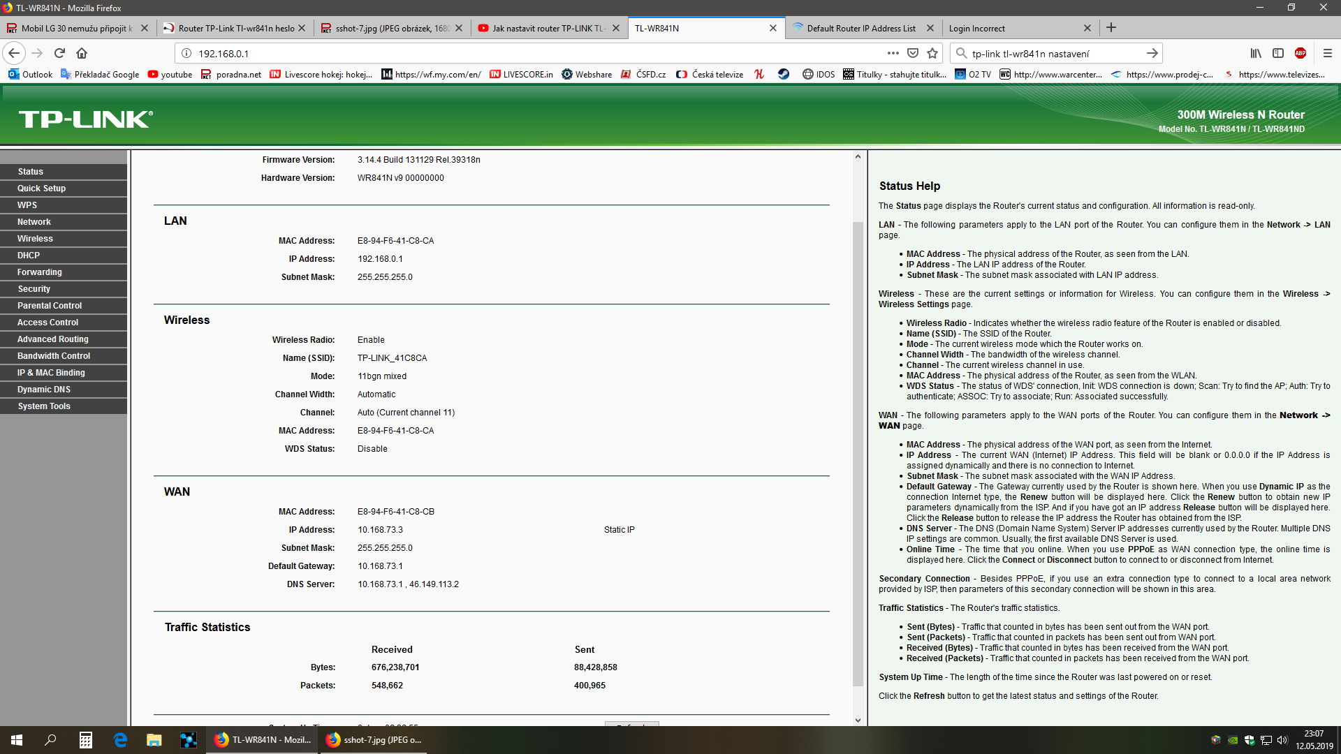This screenshot has height=754, width=1341.
Task: Open the youtube bookmark
Action: click(x=170, y=75)
